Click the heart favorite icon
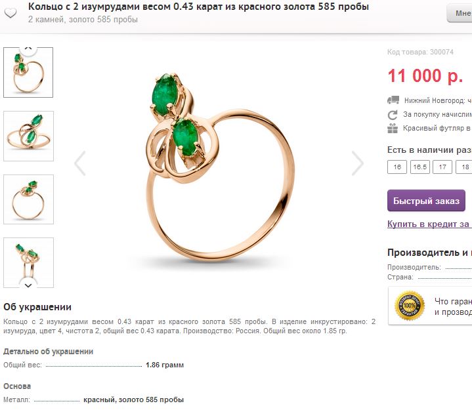The height and width of the screenshot is (410, 472). point(11,13)
